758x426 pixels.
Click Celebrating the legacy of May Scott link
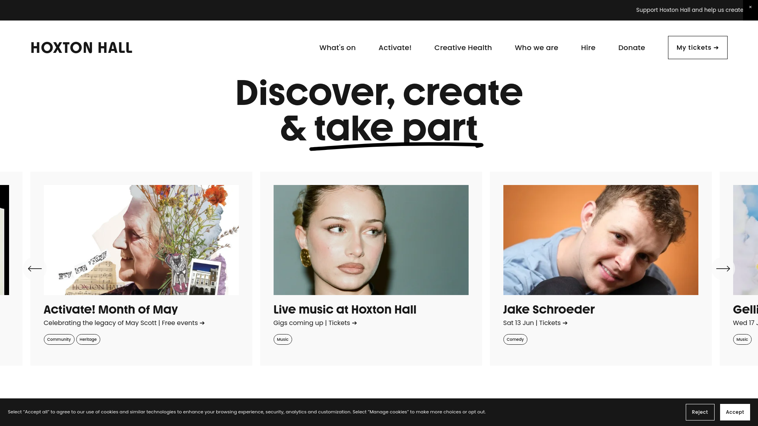(124, 323)
